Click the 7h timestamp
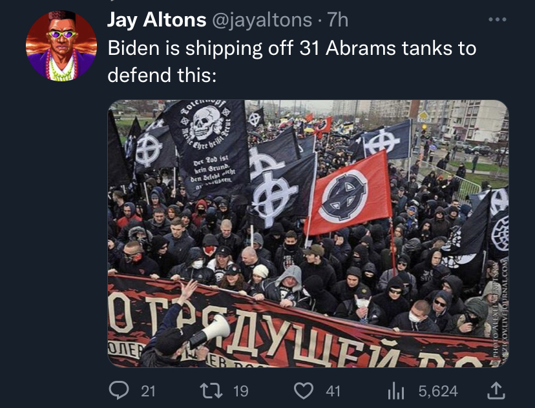Image resolution: width=535 pixels, height=408 pixels. pos(338,20)
